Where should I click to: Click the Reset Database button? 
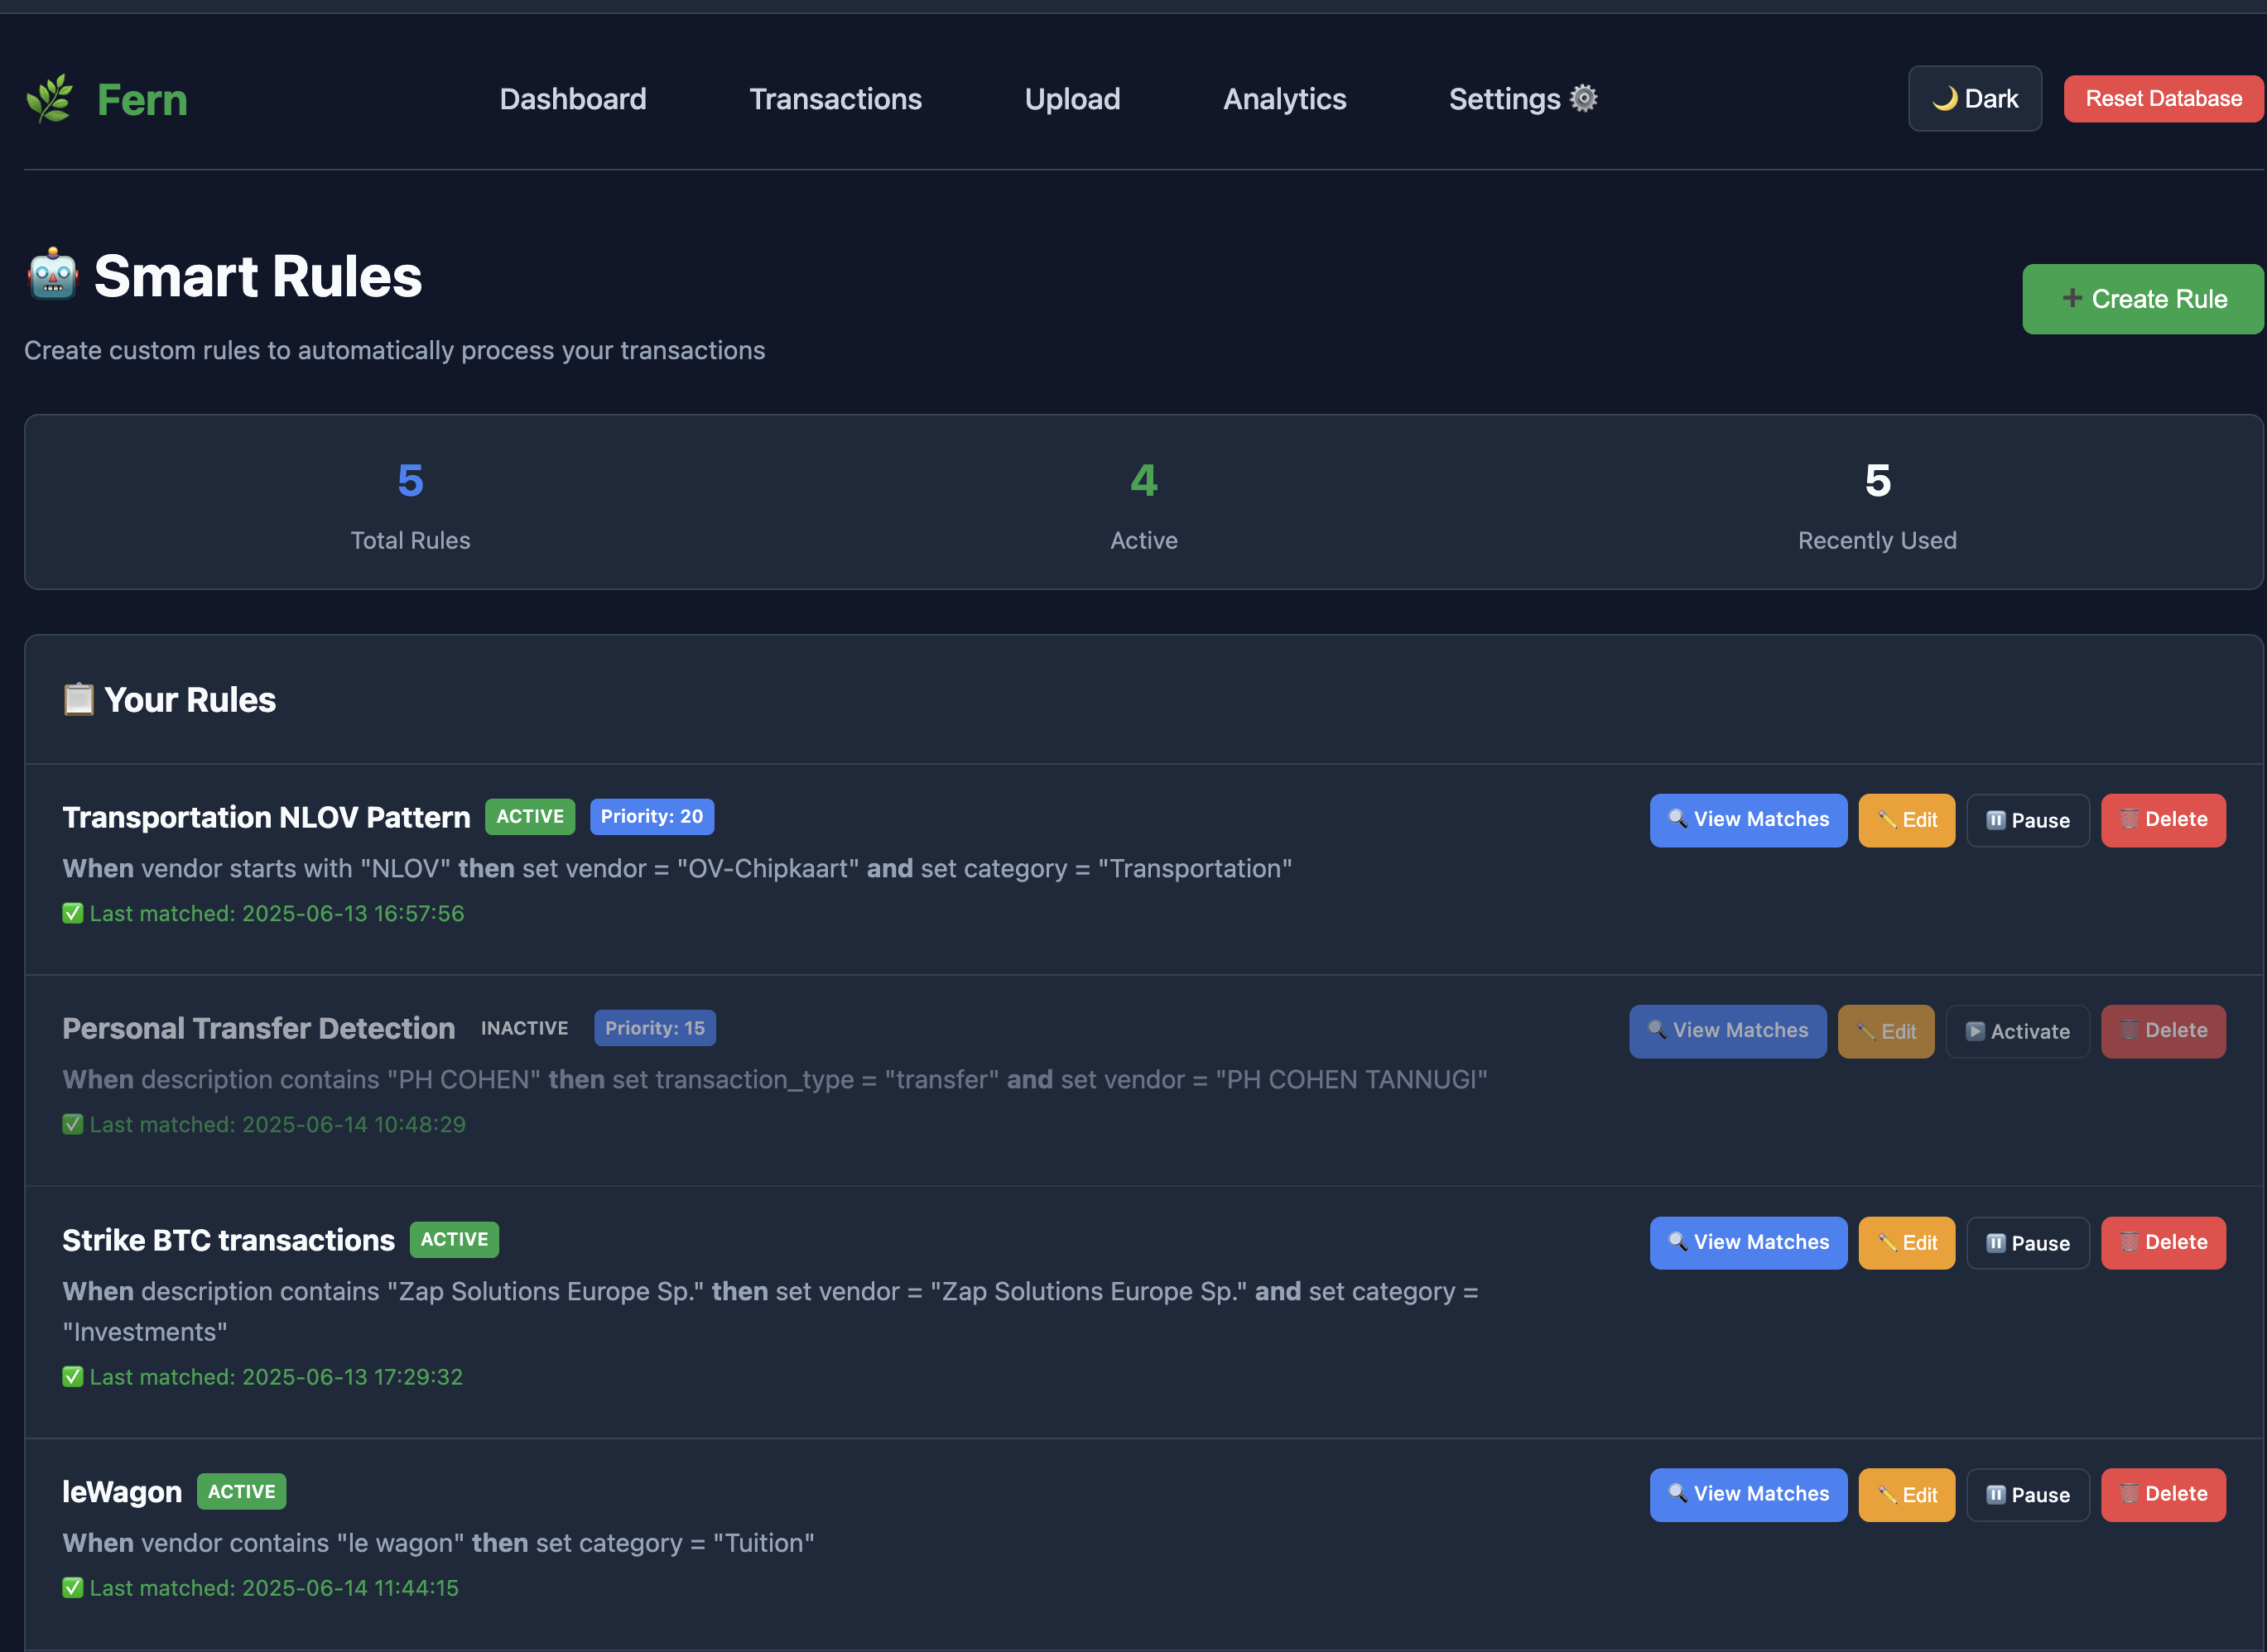tap(2164, 99)
